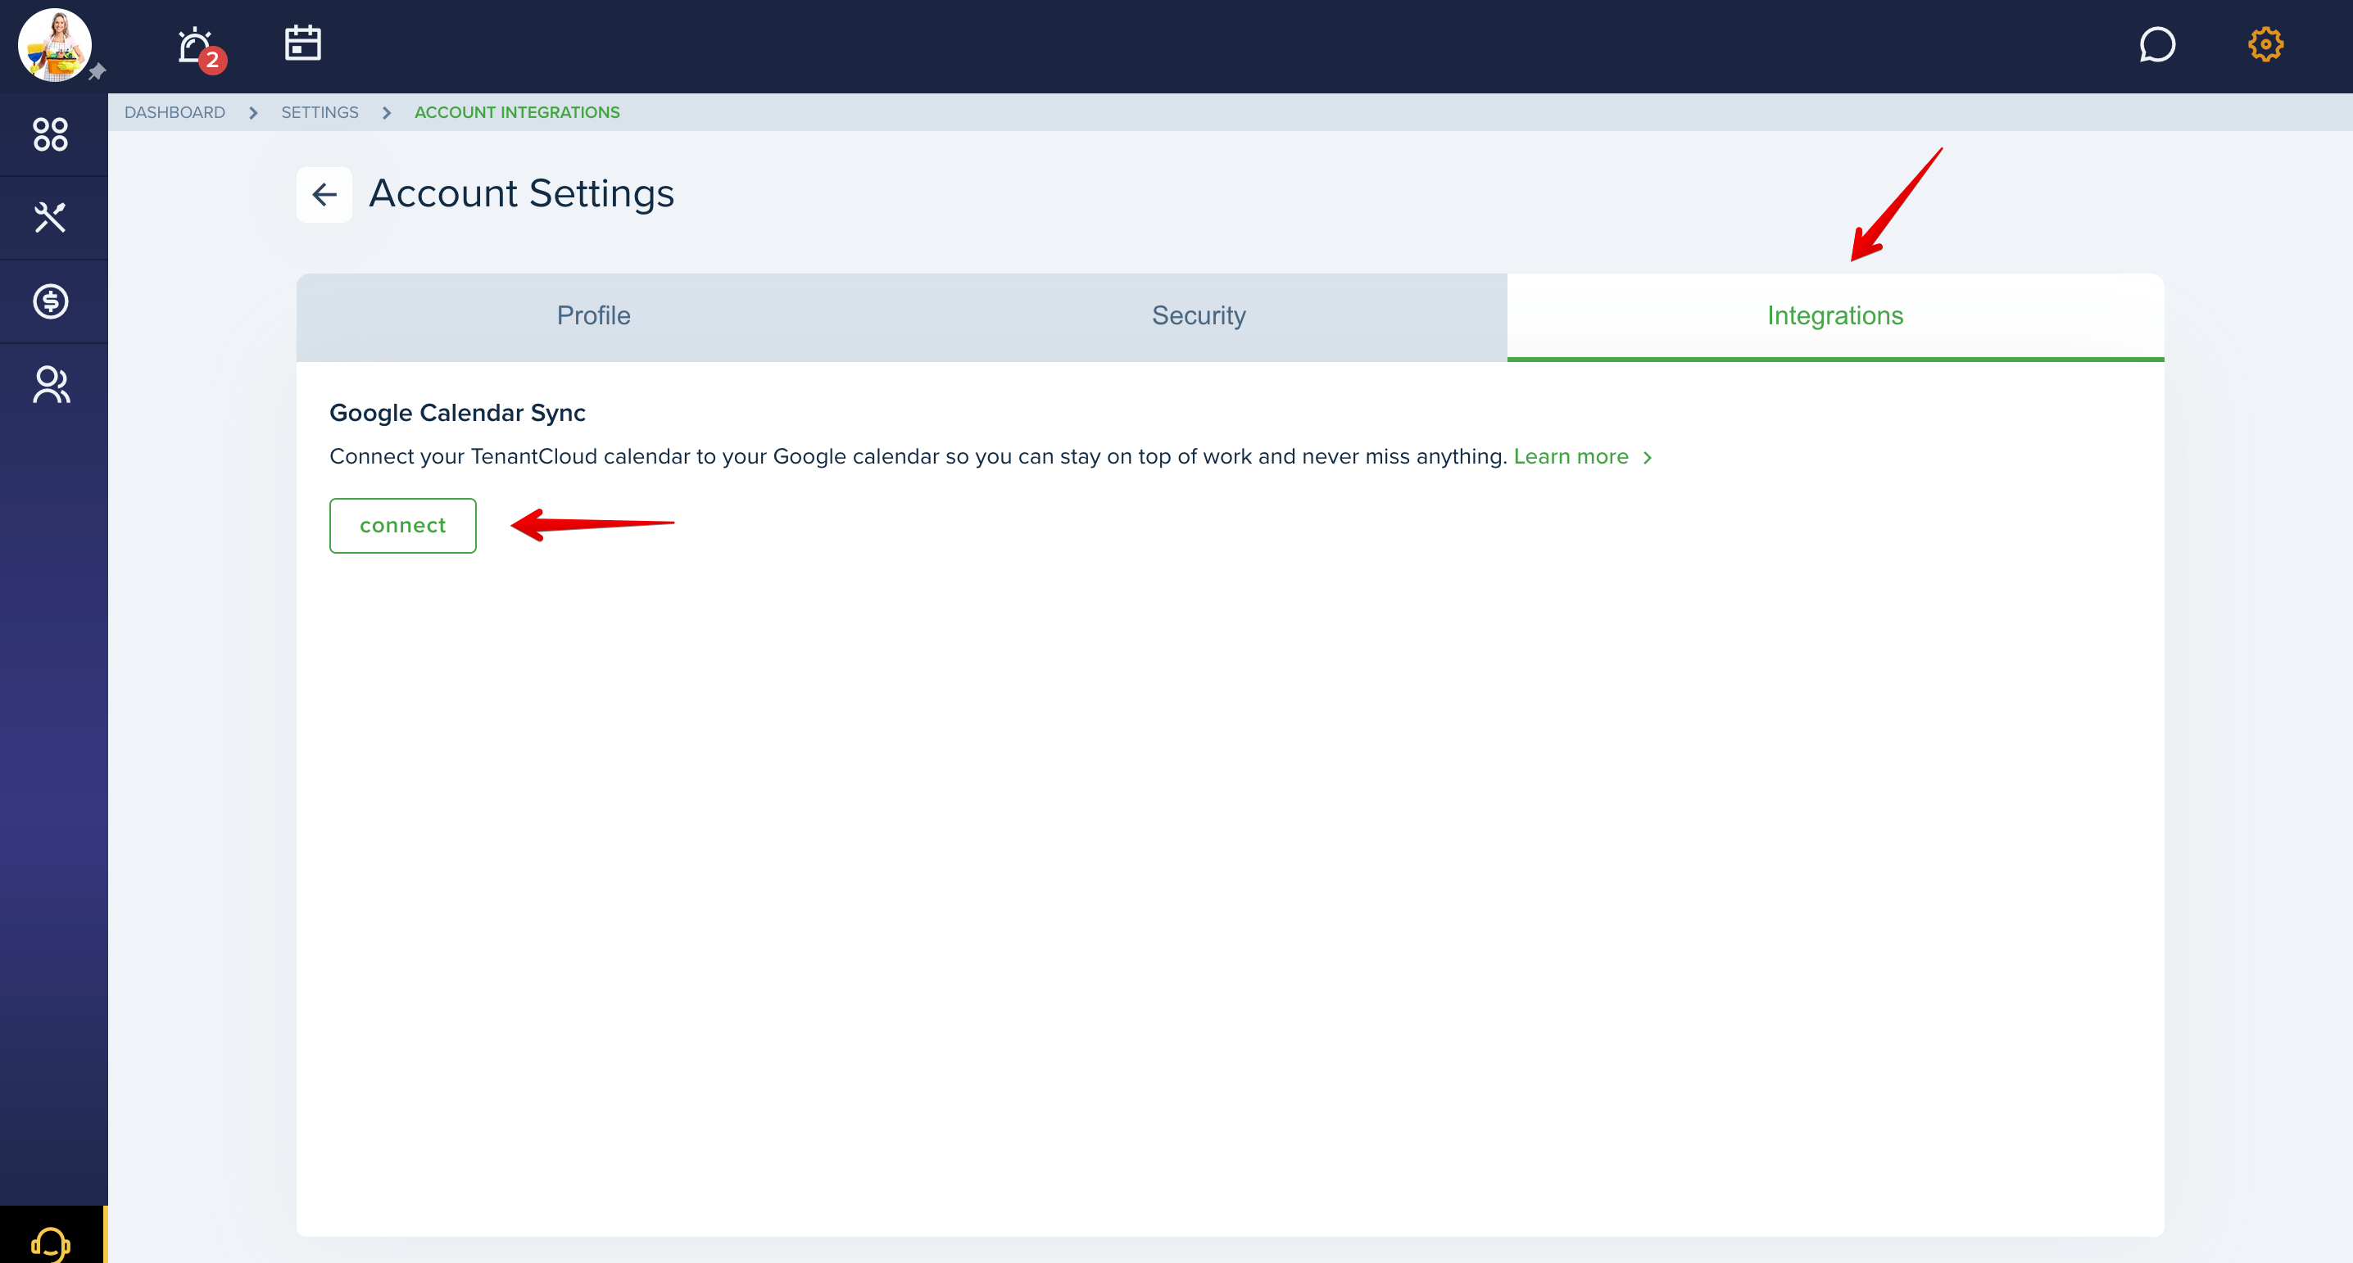Viewport: 2353px width, 1263px height.
Task: Open the contacts people sidebar icon
Action: 51,384
